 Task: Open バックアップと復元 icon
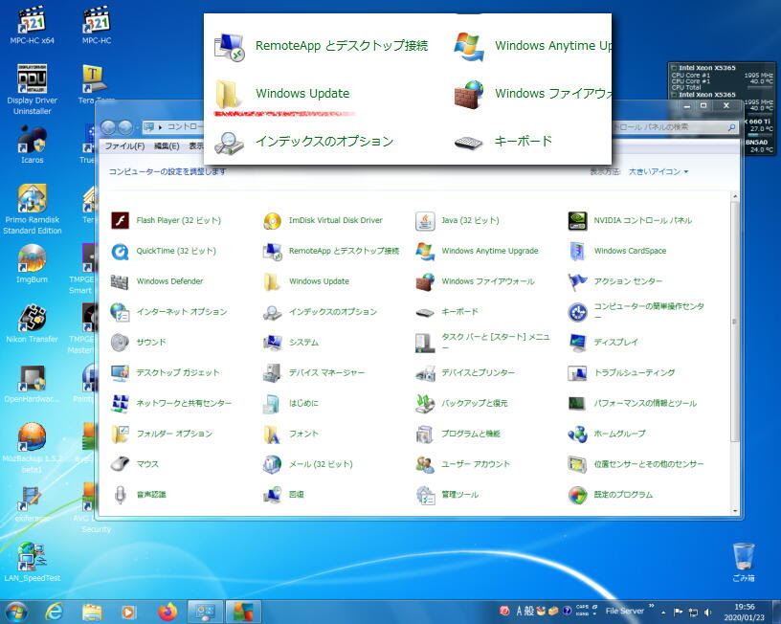[x=425, y=403]
